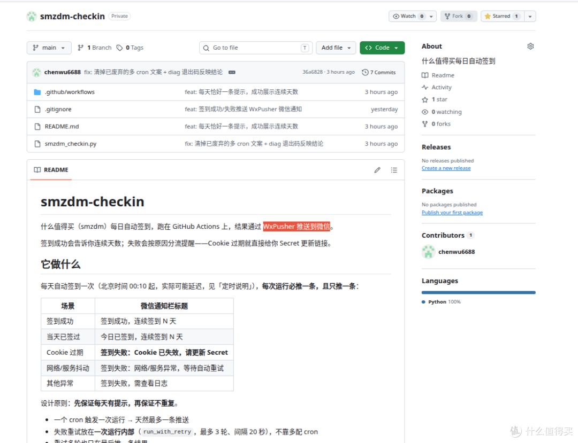
Task: Click the README.md file icon
Action: click(37, 127)
